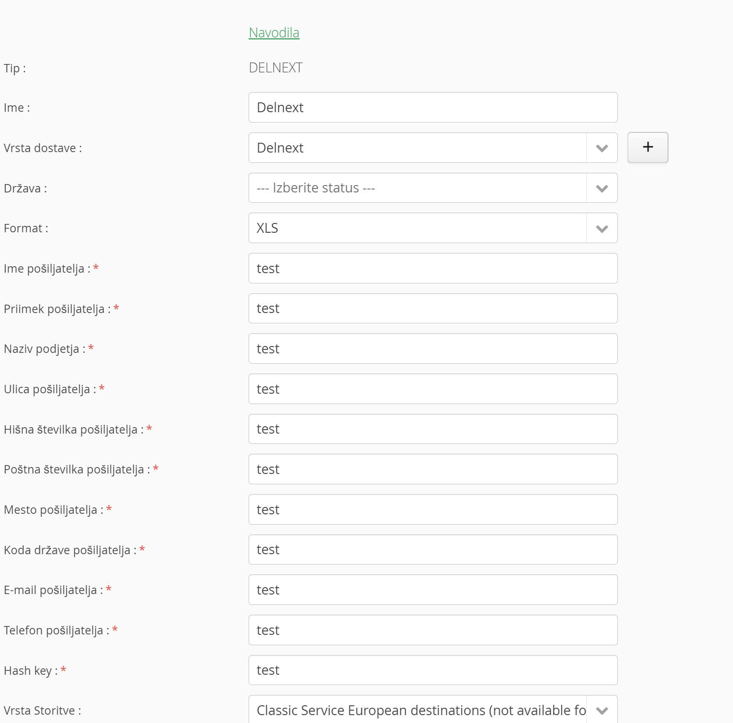
Task: Click the Država label
Action: click(x=26, y=188)
